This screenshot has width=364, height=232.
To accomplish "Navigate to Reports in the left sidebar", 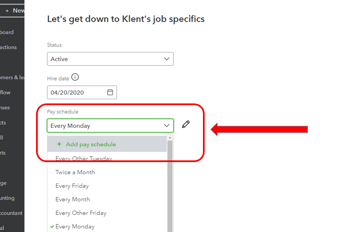I will [x=3, y=153].
